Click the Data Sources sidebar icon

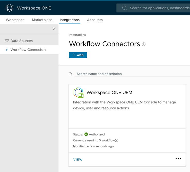pos(7,41)
